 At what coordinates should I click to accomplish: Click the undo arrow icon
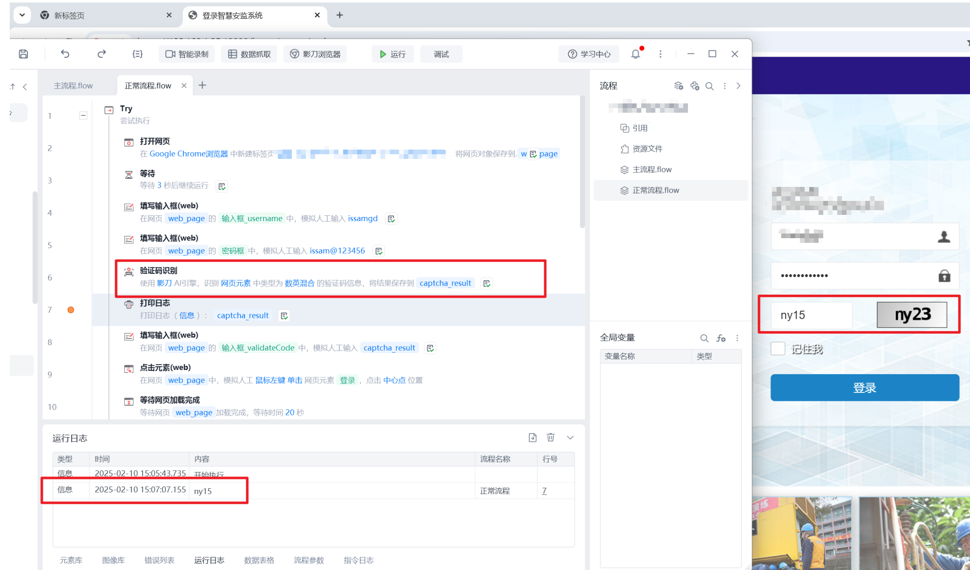(x=65, y=54)
